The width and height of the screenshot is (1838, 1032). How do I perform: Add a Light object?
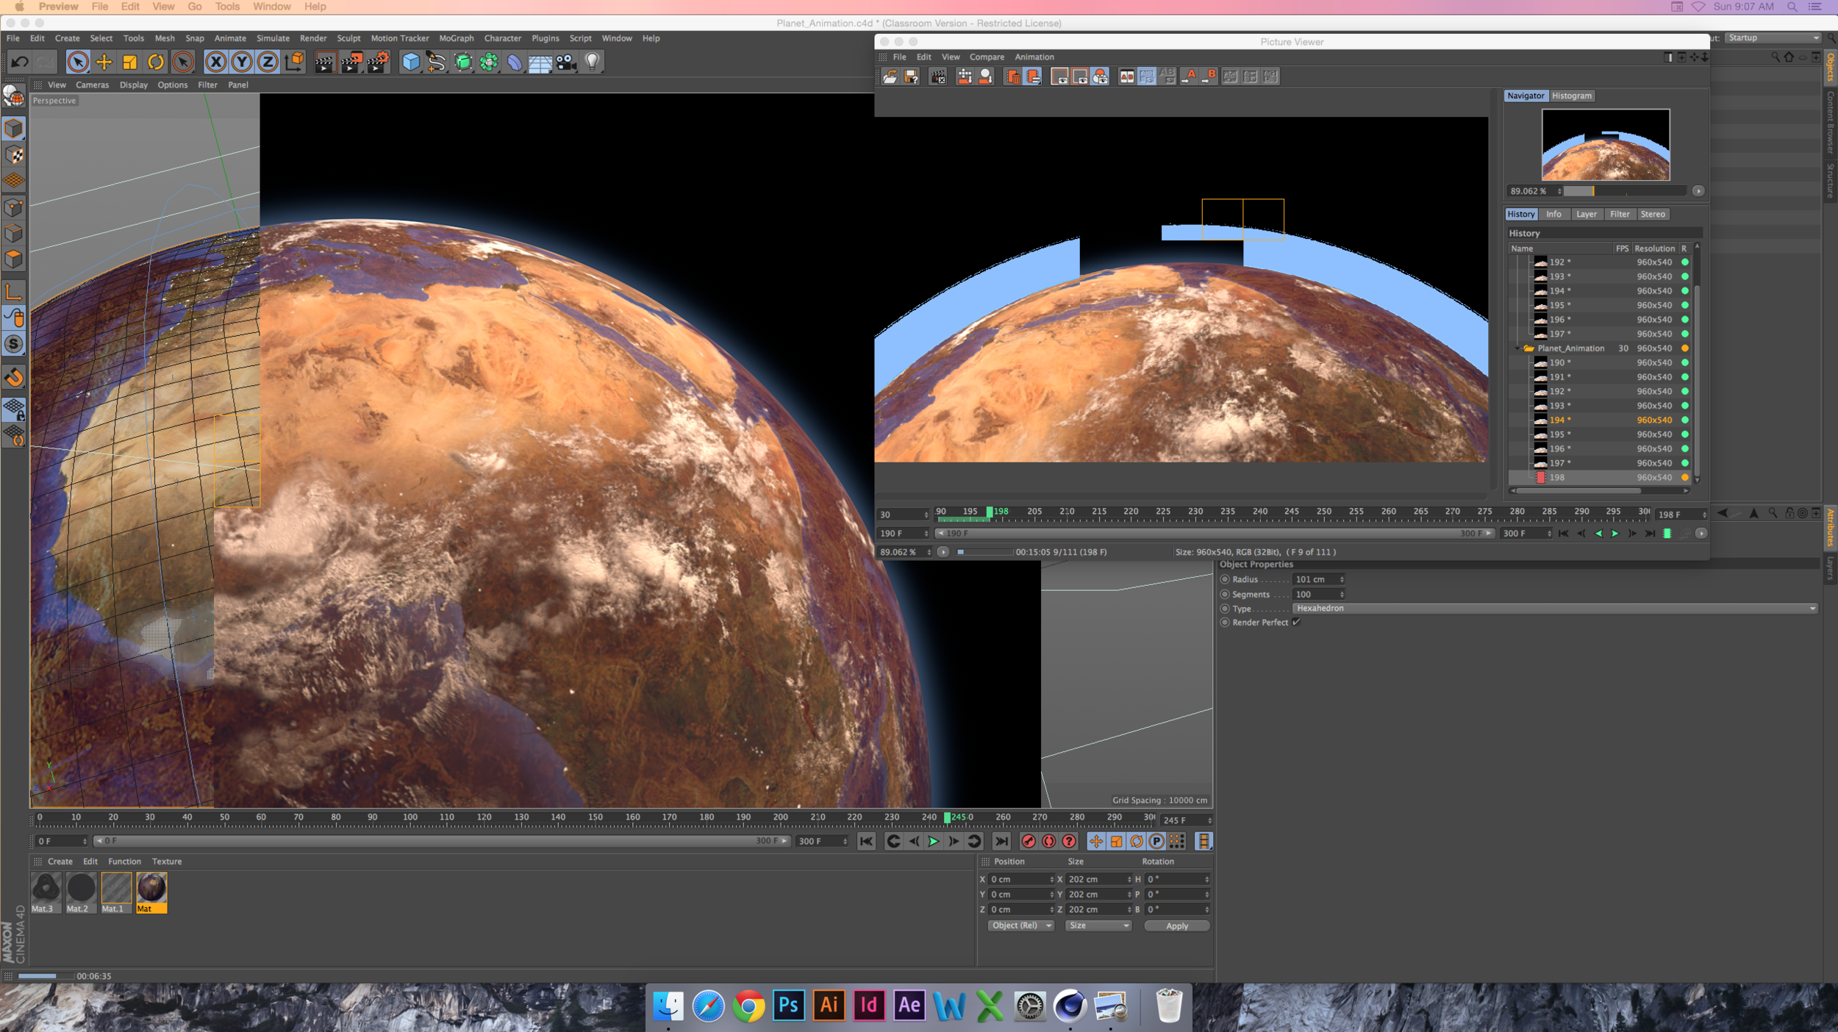pyautogui.click(x=593, y=62)
